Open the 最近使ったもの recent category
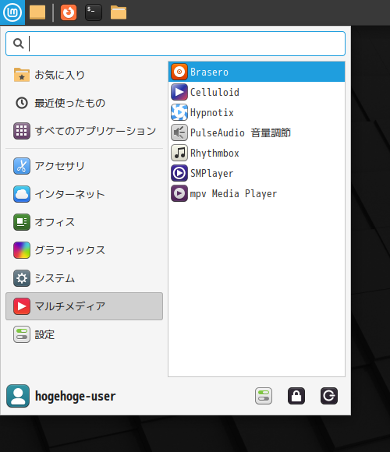 pyautogui.click(x=84, y=103)
